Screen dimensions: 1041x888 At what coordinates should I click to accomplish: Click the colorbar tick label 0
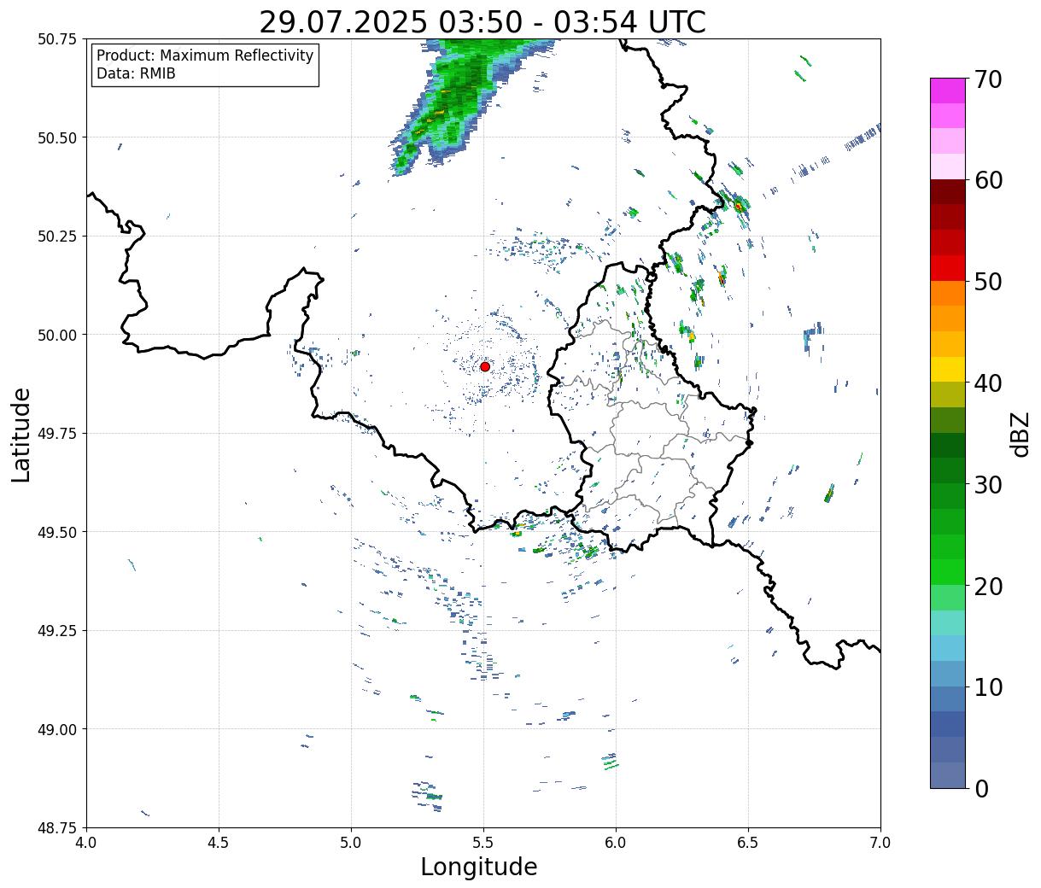(x=981, y=788)
